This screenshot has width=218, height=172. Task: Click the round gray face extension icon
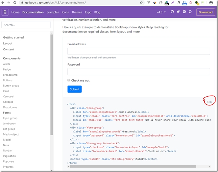[161, 3]
